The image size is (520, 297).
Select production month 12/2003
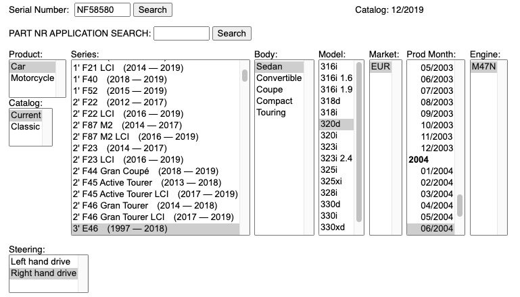pyautogui.click(x=431, y=148)
